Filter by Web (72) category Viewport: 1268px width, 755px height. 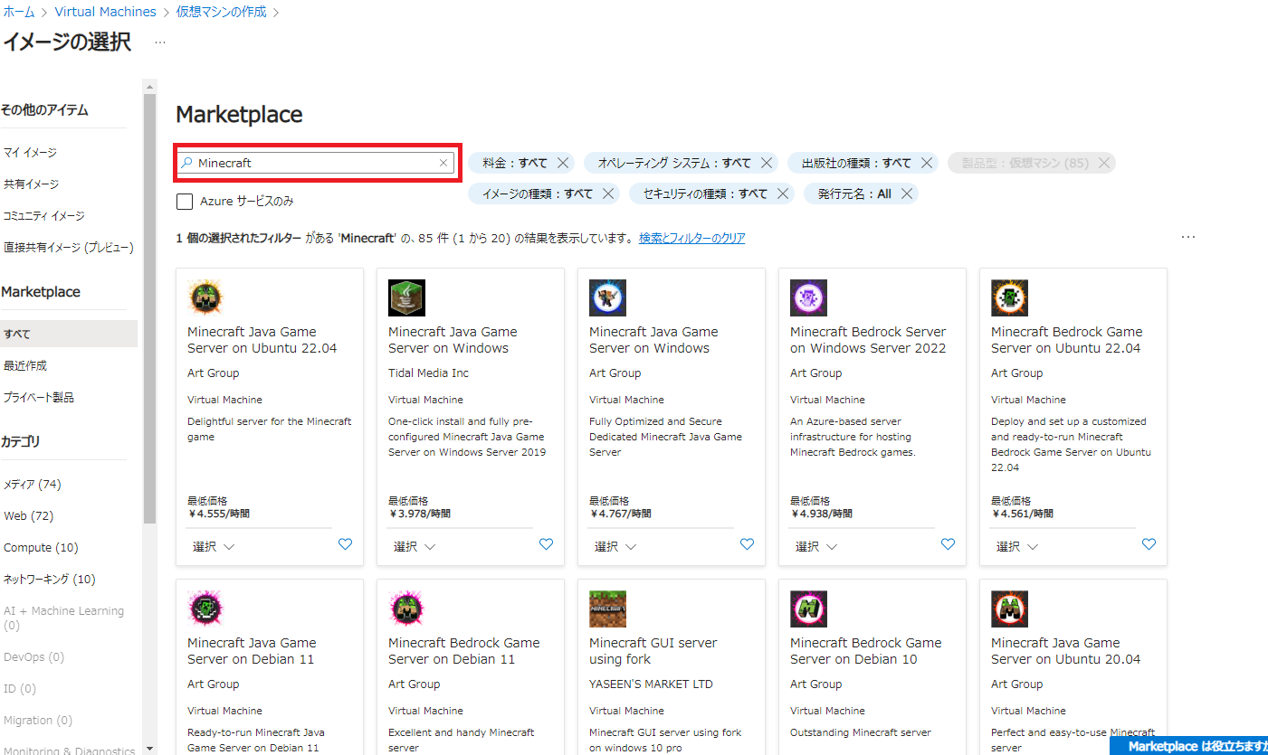pyautogui.click(x=29, y=515)
